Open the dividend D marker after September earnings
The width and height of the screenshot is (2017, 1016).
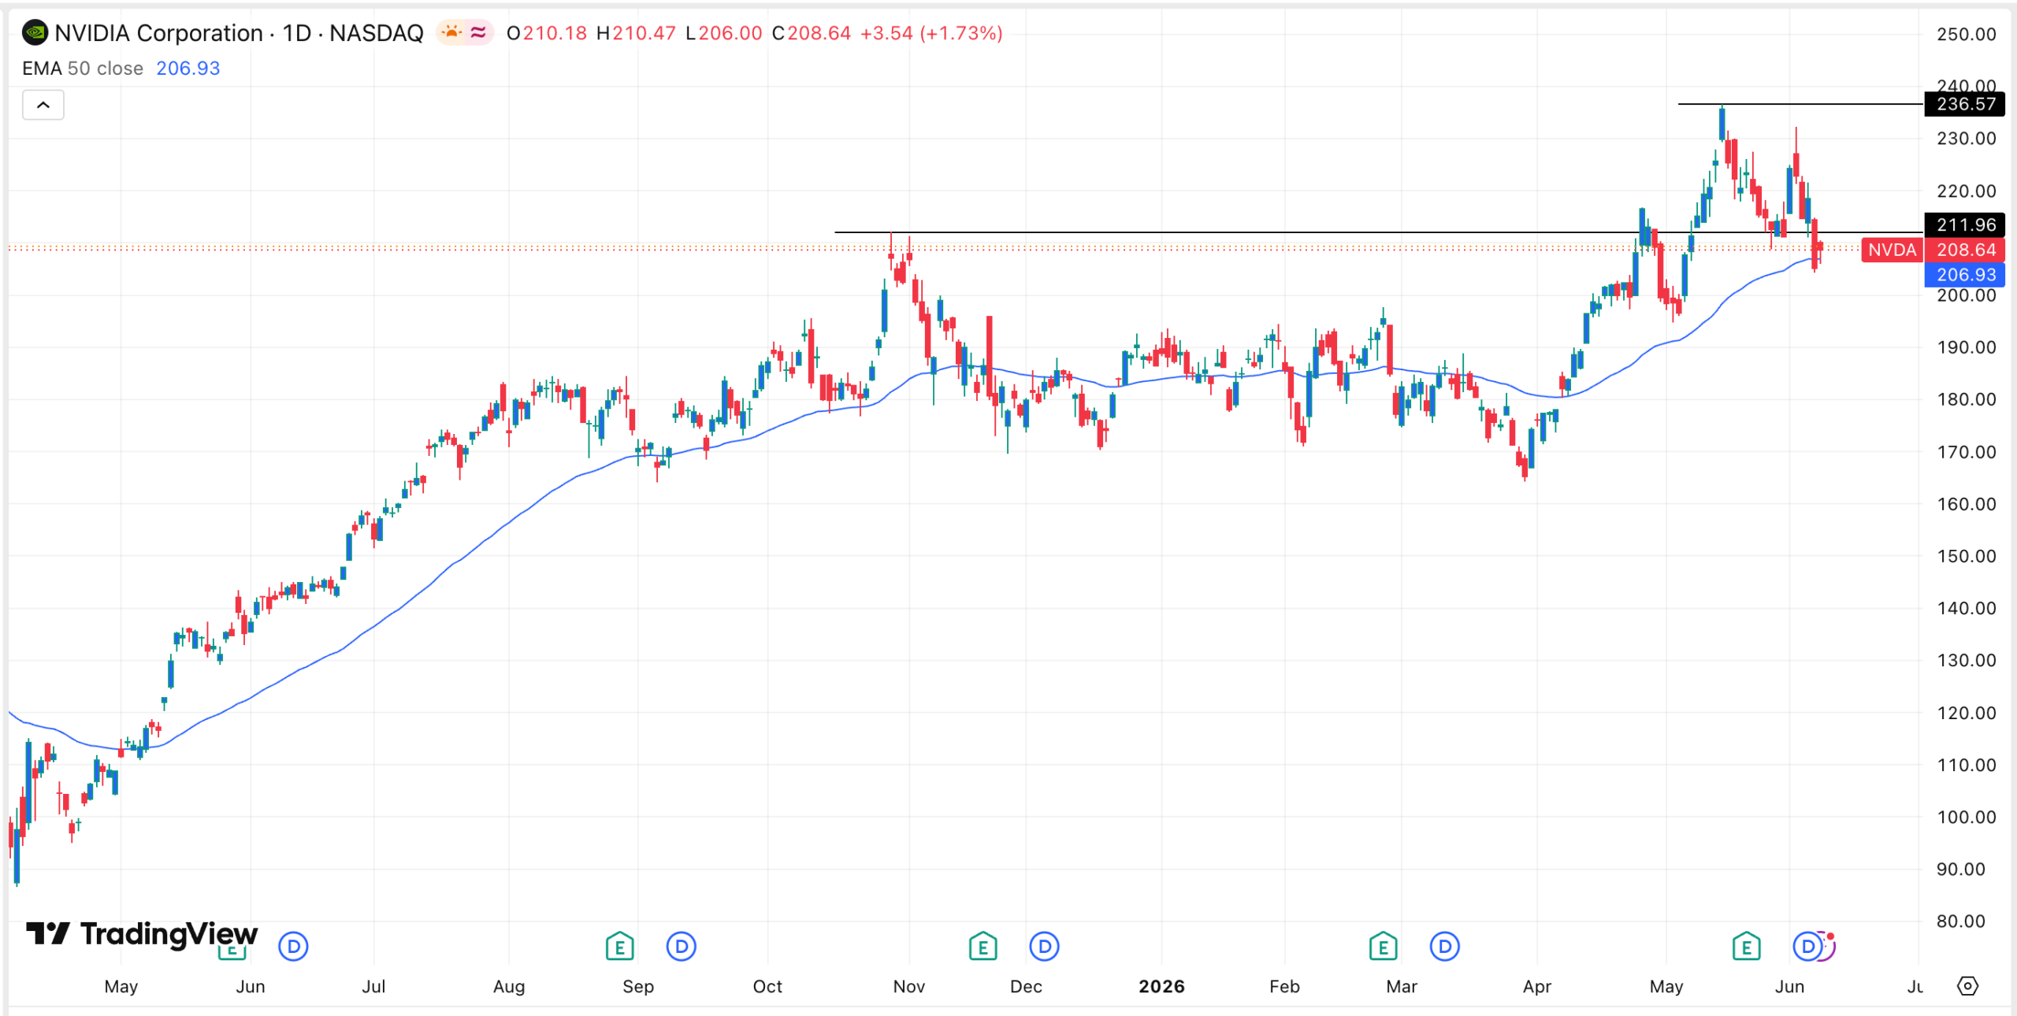[682, 947]
